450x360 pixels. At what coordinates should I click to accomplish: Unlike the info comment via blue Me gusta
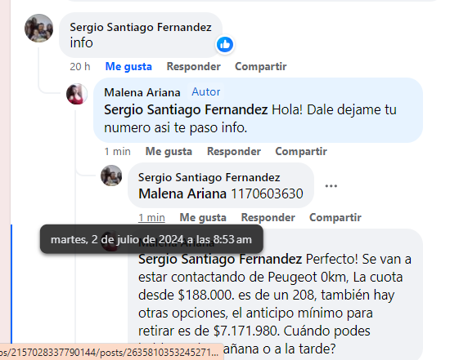128,66
